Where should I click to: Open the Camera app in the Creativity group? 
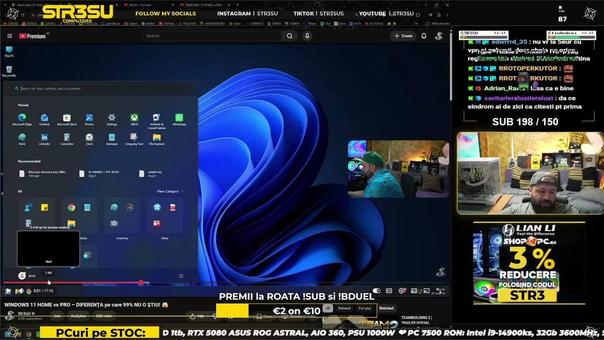pyautogui.click(x=114, y=223)
